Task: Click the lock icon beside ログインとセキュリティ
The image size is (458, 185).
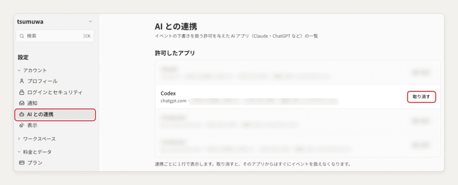Action: [22, 92]
